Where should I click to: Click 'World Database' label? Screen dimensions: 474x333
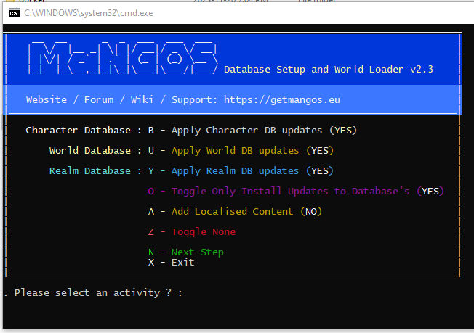tap(89, 150)
